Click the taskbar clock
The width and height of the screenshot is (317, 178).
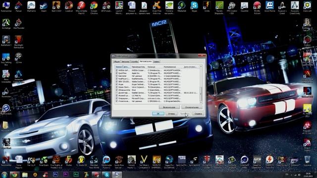pyautogui.click(x=308, y=175)
